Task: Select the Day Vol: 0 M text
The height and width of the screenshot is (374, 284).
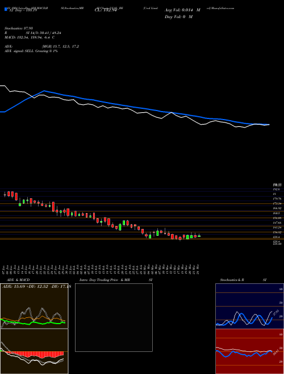Action: pyautogui.click(x=178, y=17)
